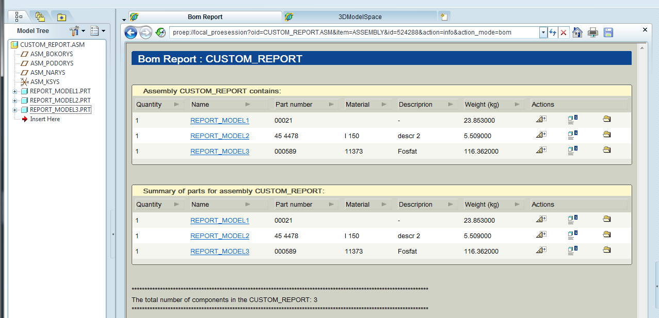This screenshot has width=659, height=318.
Task: Stop loading with the red X
Action: pos(564,32)
